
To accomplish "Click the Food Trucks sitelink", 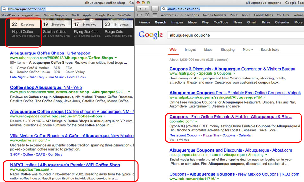I will tap(76, 77).
